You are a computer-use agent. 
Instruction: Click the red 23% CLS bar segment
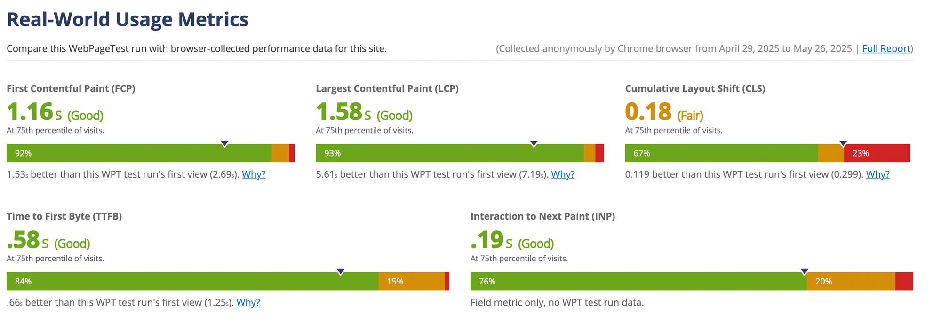click(877, 153)
